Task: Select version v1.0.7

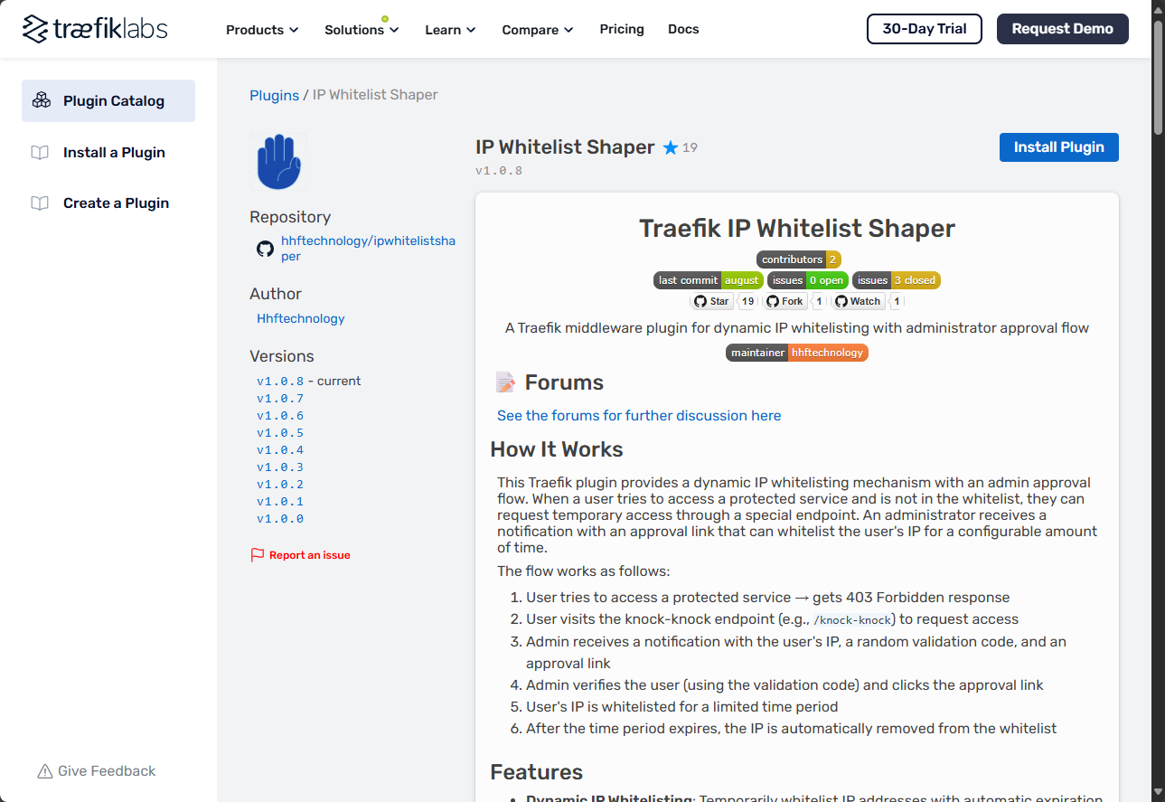Action: click(x=280, y=399)
